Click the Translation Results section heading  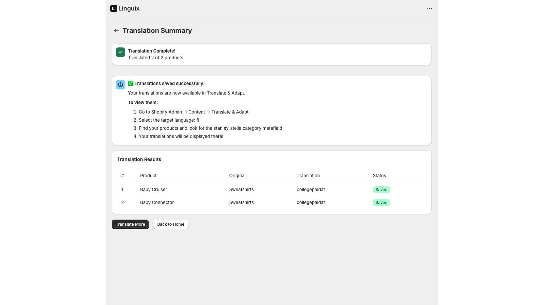pos(139,159)
